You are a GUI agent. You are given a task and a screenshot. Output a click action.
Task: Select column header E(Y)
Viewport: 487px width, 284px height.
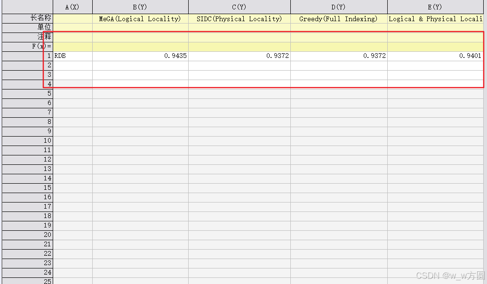coord(435,7)
